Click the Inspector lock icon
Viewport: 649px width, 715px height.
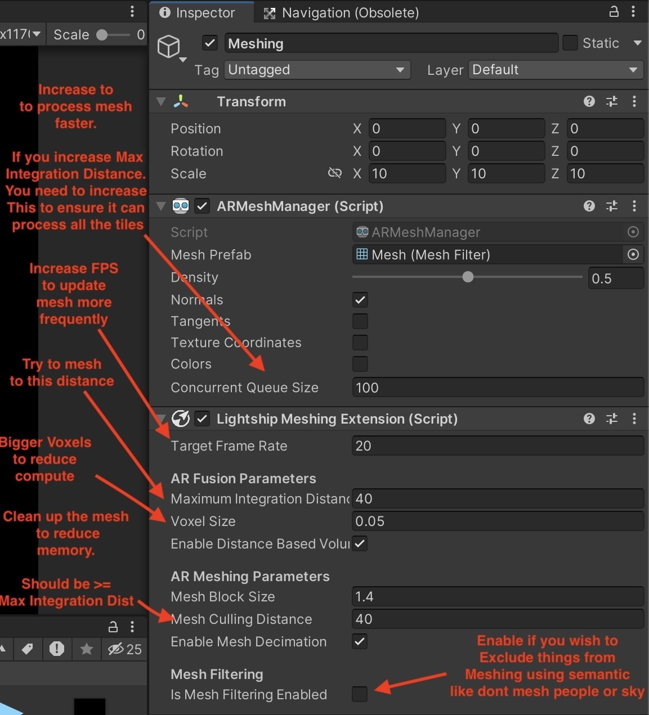click(x=614, y=12)
